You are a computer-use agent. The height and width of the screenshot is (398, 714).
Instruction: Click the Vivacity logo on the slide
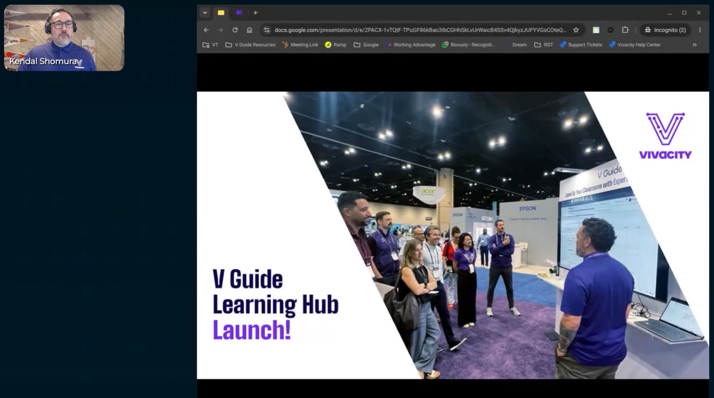[x=665, y=136]
